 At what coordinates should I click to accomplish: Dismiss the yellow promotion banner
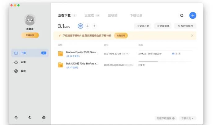192,36
